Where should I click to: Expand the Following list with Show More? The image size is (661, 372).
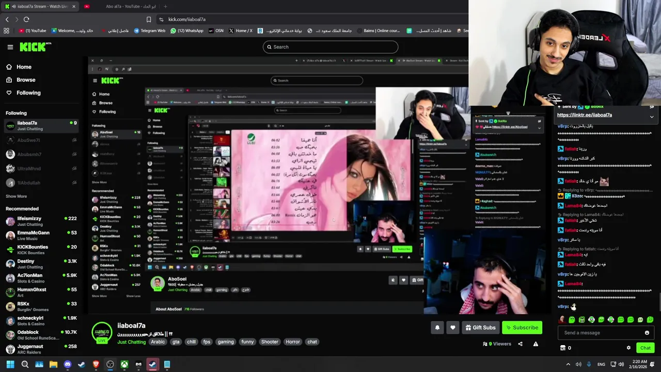(16, 196)
